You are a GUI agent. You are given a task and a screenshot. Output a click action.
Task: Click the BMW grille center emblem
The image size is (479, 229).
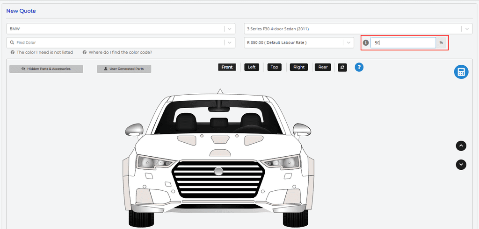(218, 171)
